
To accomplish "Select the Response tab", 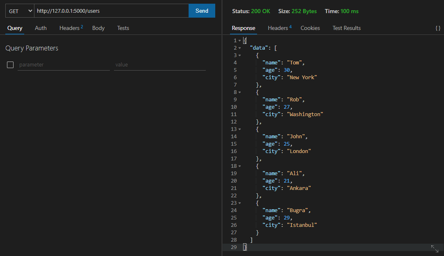I will [x=243, y=28].
